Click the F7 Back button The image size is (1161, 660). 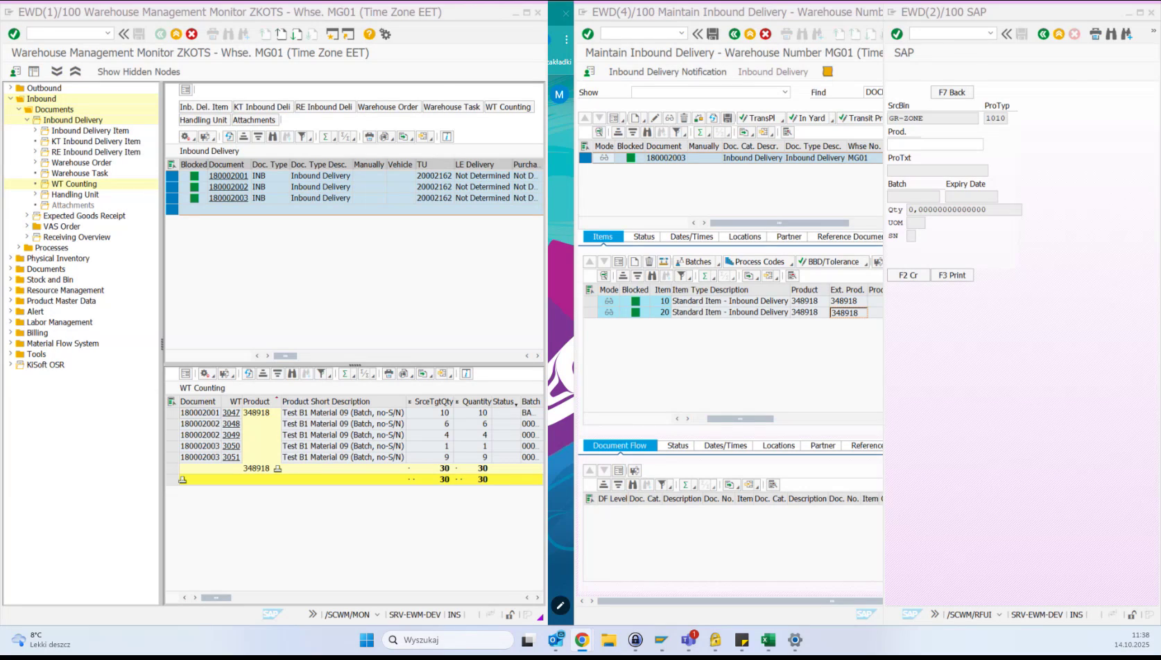pyautogui.click(x=952, y=92)
